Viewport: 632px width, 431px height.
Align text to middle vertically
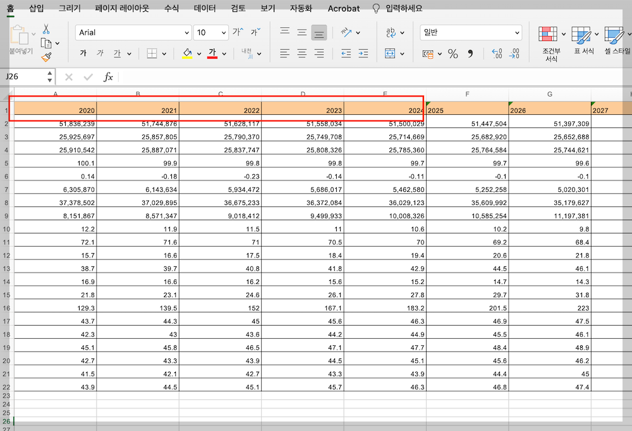pyautogui.click(x=302, y=32)
